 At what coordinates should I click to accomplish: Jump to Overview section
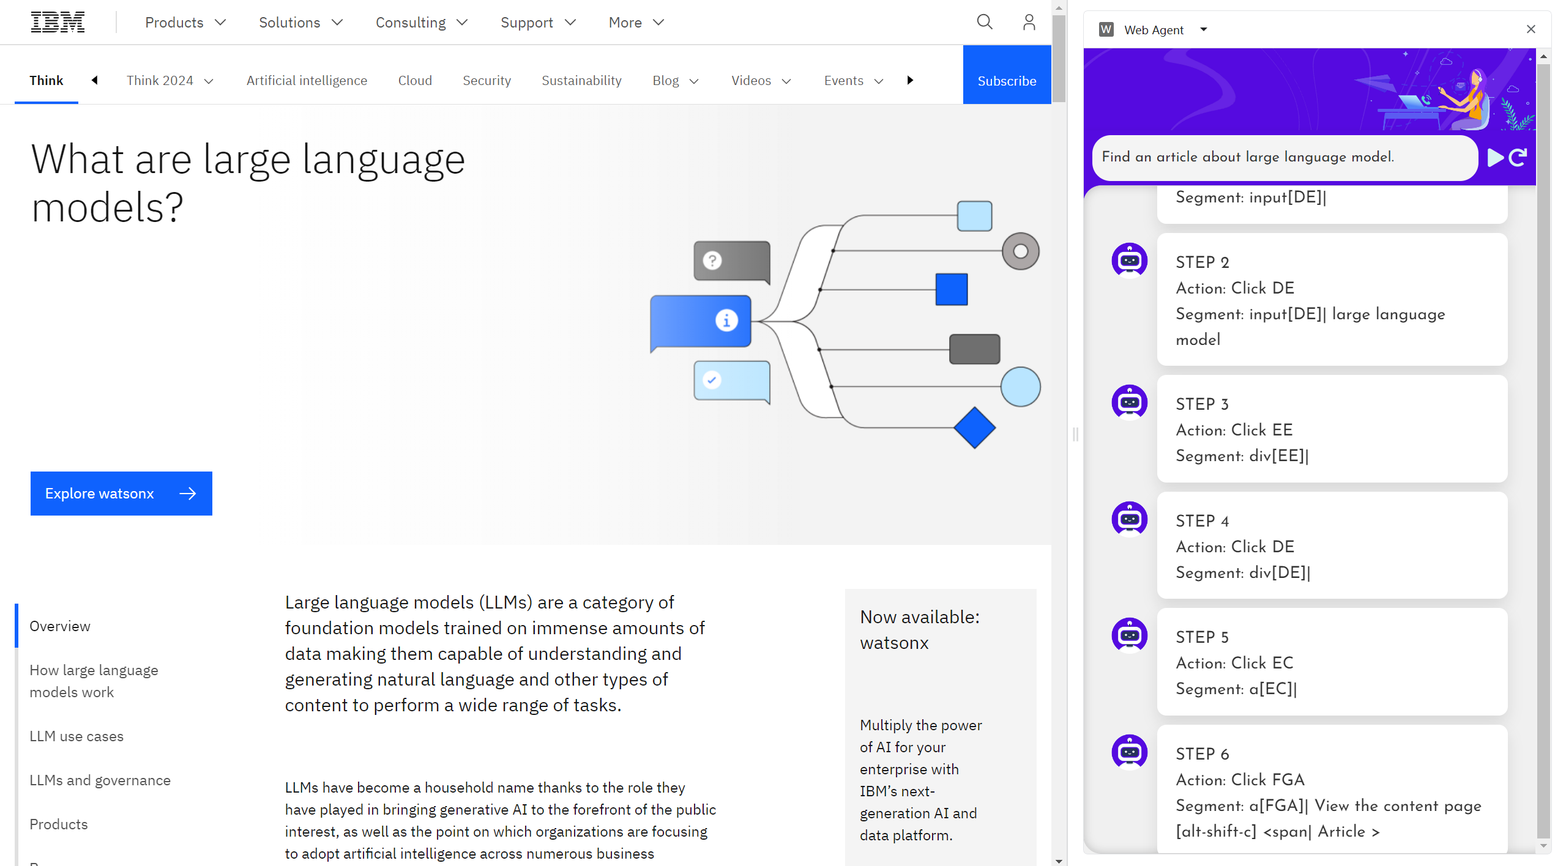pos(60,626)
